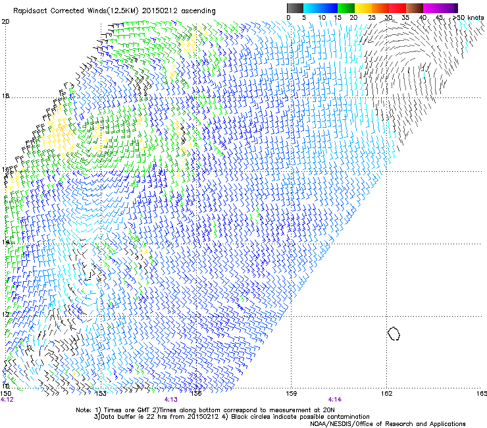Select the red 30–35 knots legend swatch
The width and height of the screenshot is (487, 428).
[397, 8]
